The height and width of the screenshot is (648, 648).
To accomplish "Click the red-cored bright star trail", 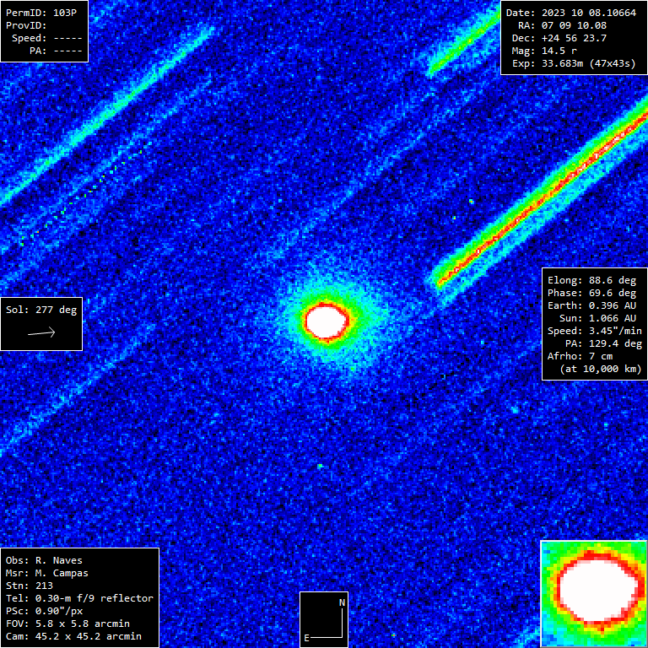I will coord(542,198).
